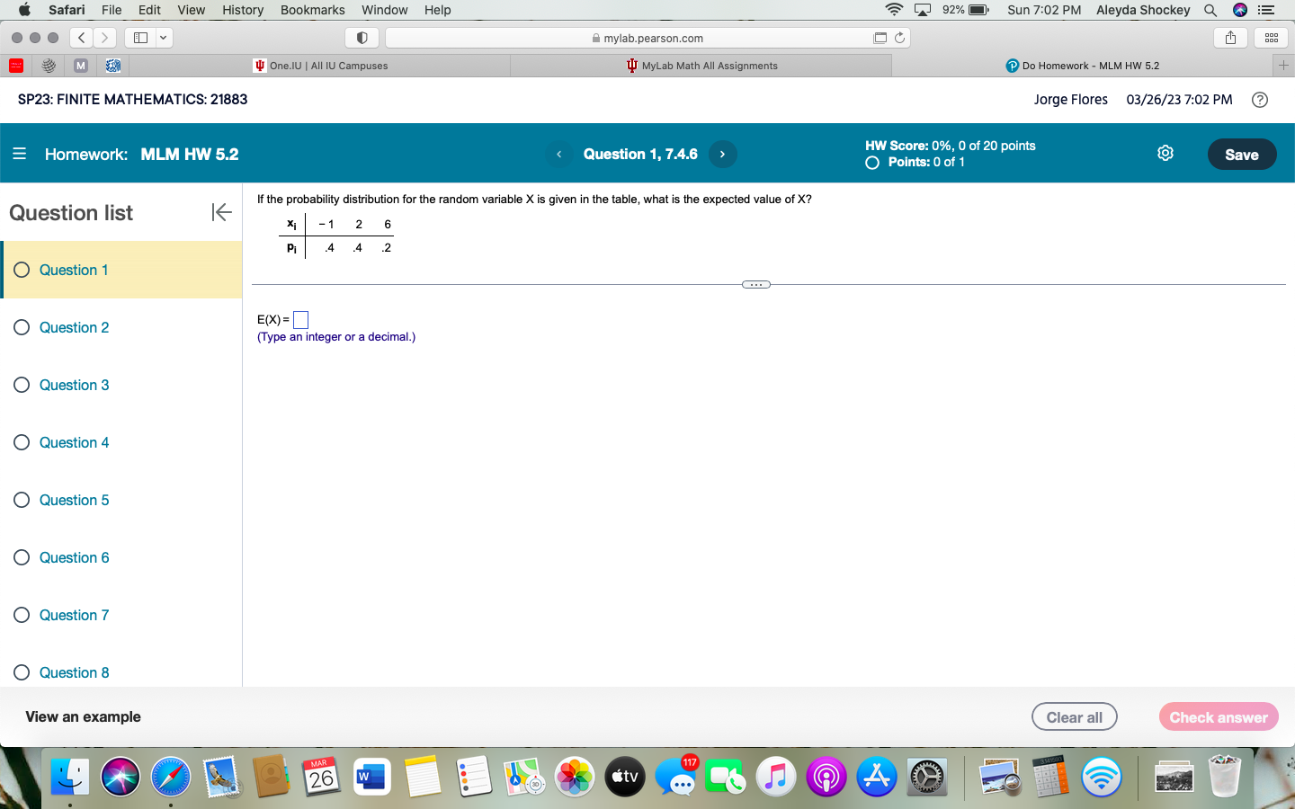Click the mylab.pearson.com address bar
Screen dimensions: 1295x809
tap(647, 38)
